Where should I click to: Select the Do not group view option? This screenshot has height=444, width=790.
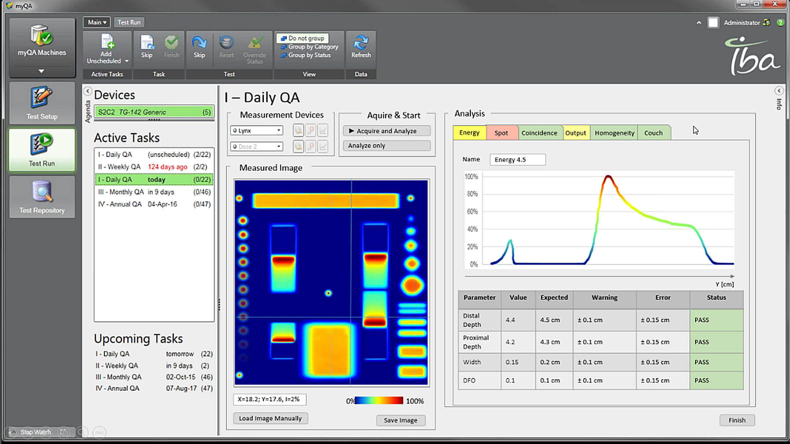[306, 38]
